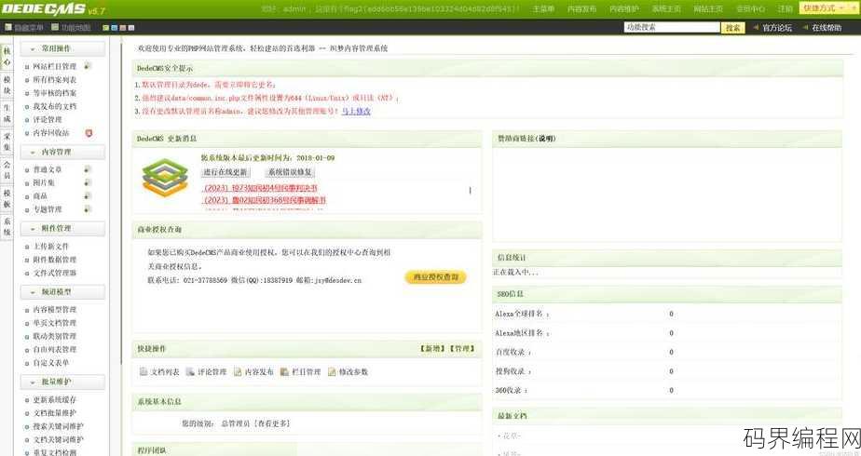
Task: Click the 在线帮助 arrow icon
Action: pyautogui.click(x=805, y=27)
